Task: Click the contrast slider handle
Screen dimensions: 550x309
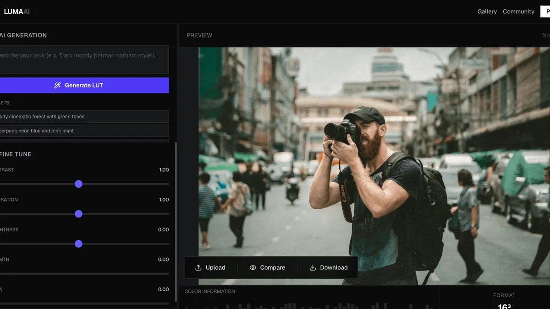Action: pos(78,184)
